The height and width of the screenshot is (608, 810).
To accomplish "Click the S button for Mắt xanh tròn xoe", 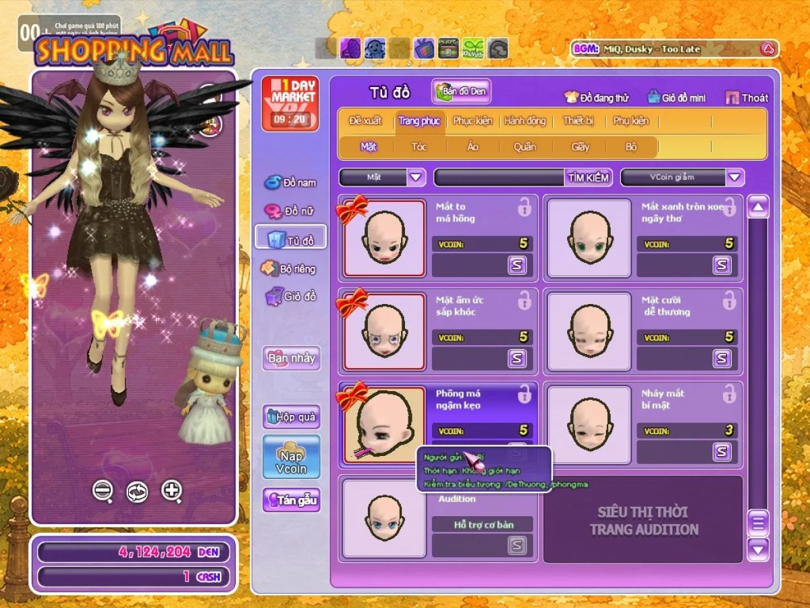I will [x=722, y=265].
